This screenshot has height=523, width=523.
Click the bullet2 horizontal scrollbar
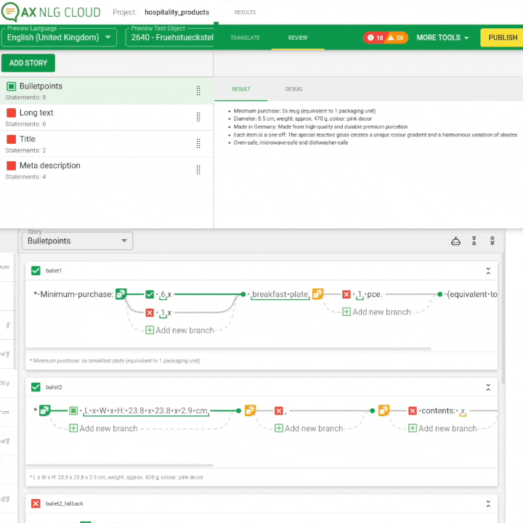120,466
